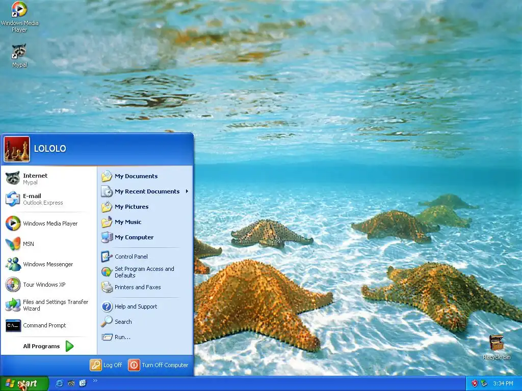Screen dimensions: 522x391
Task: Open the Search tool
Action: click(x=145, y=322)
